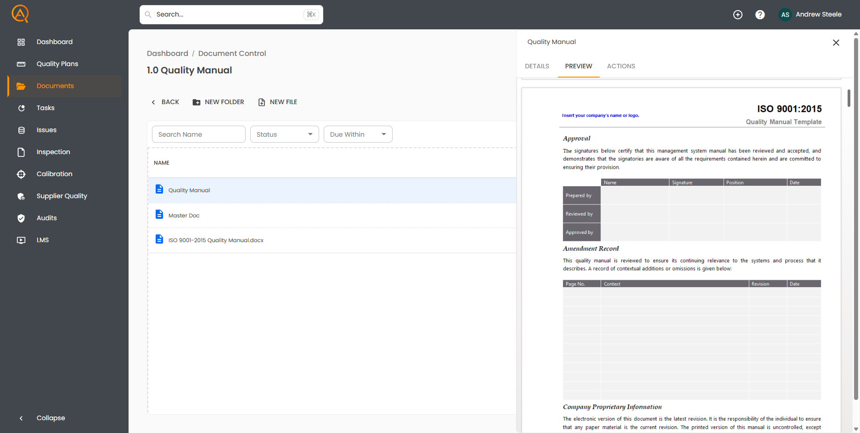Select ISO 9001-2015 Quality Manual.docx name

point(216,240)
